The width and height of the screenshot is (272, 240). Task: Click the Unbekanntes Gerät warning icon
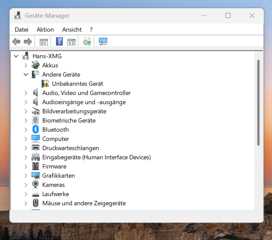[x=45, y=84]
